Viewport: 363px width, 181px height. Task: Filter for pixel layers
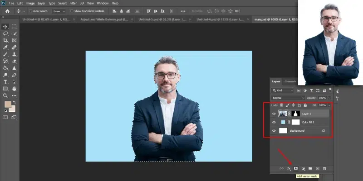pos(299,90)
